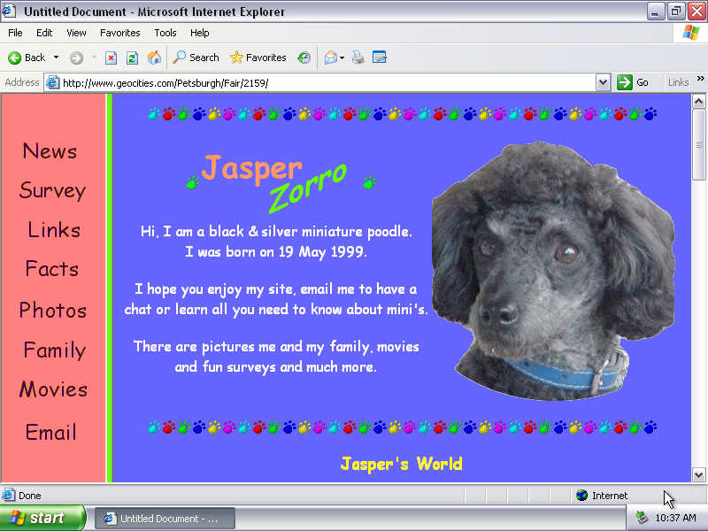Open the Photos link in sidebar
The width and height of the screenshot is (708, 531).
click(x=53, y=311)
